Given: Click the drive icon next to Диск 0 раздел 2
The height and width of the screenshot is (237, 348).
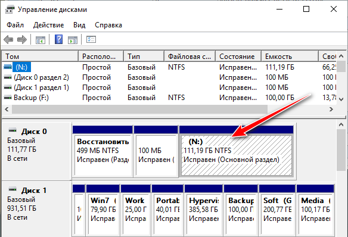Looking at the screenshot, I should 8,77.
